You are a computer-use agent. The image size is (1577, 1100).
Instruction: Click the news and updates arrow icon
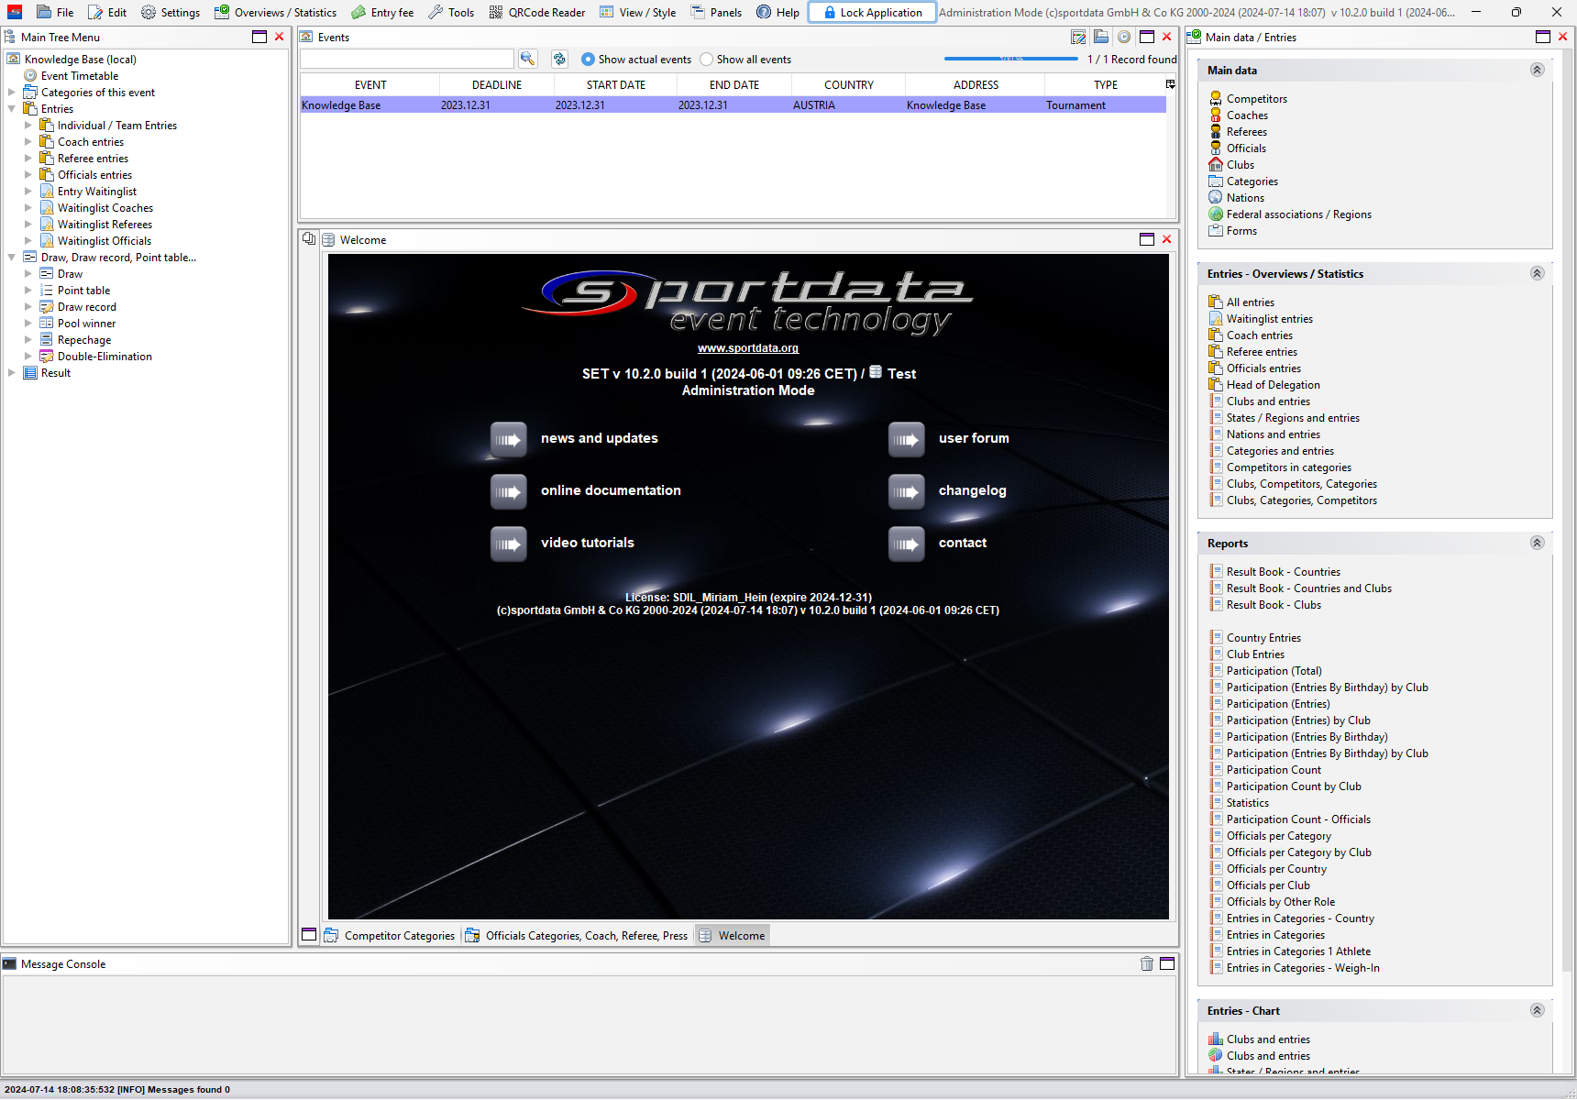pos(508,439)
